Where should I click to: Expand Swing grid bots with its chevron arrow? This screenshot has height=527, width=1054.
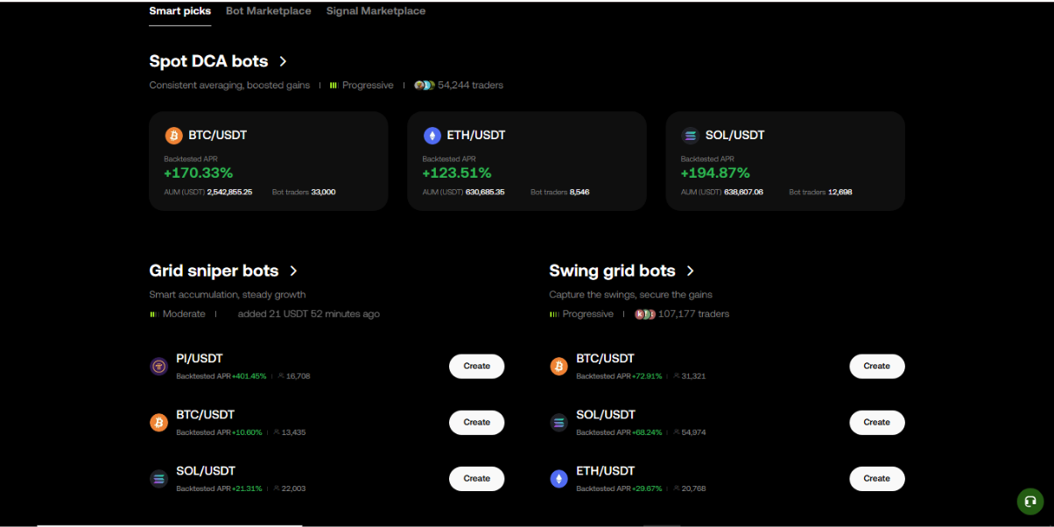point(691,271)
